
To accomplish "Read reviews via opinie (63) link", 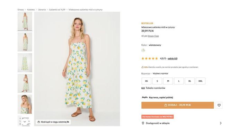I will 172,58.
